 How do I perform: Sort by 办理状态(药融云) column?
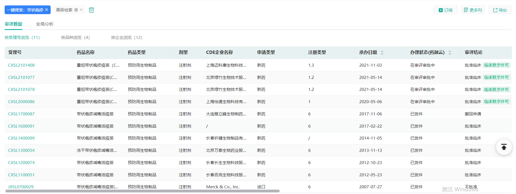[450, 53]
